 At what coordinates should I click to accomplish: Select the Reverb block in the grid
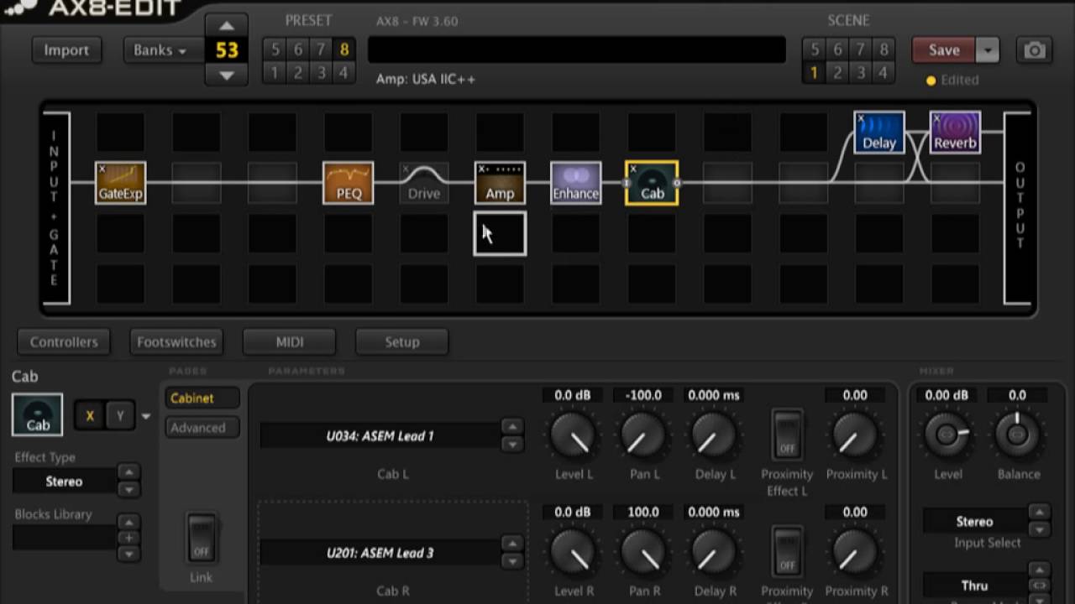[955, 133]
